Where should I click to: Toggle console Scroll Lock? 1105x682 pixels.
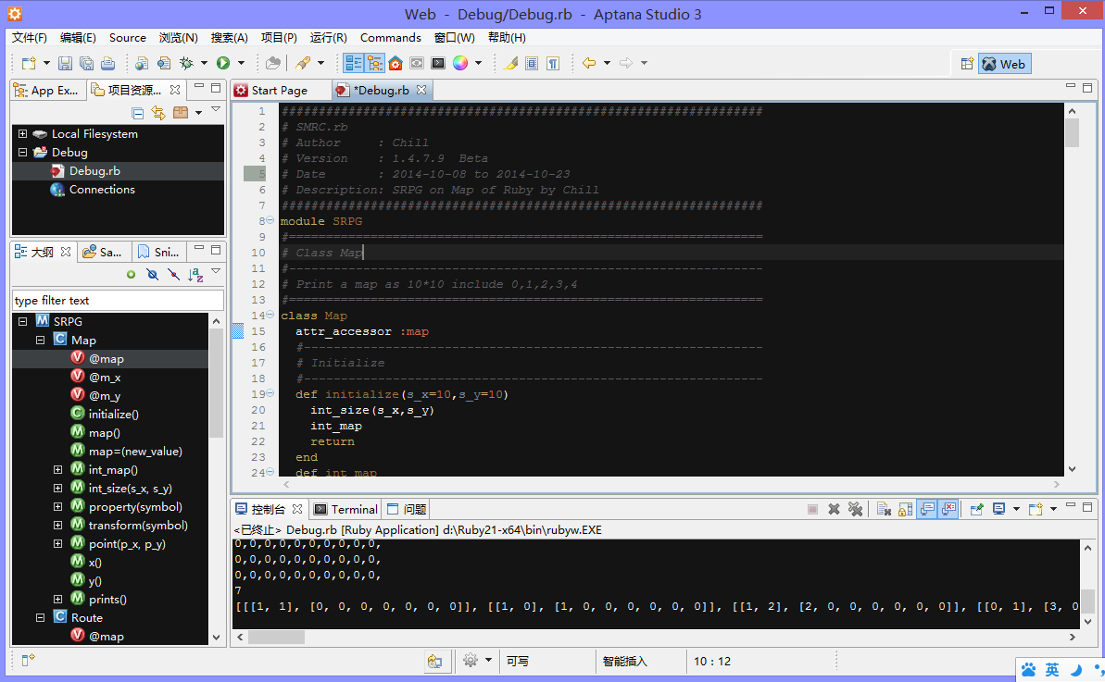pos(906,509)
